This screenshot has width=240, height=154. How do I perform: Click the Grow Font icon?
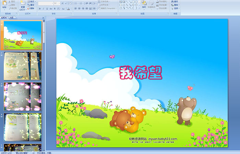click(x=63, y=3)
